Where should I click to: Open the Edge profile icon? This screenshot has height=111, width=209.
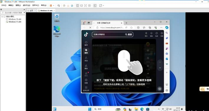pyautogui.click(x=84, y=23)
